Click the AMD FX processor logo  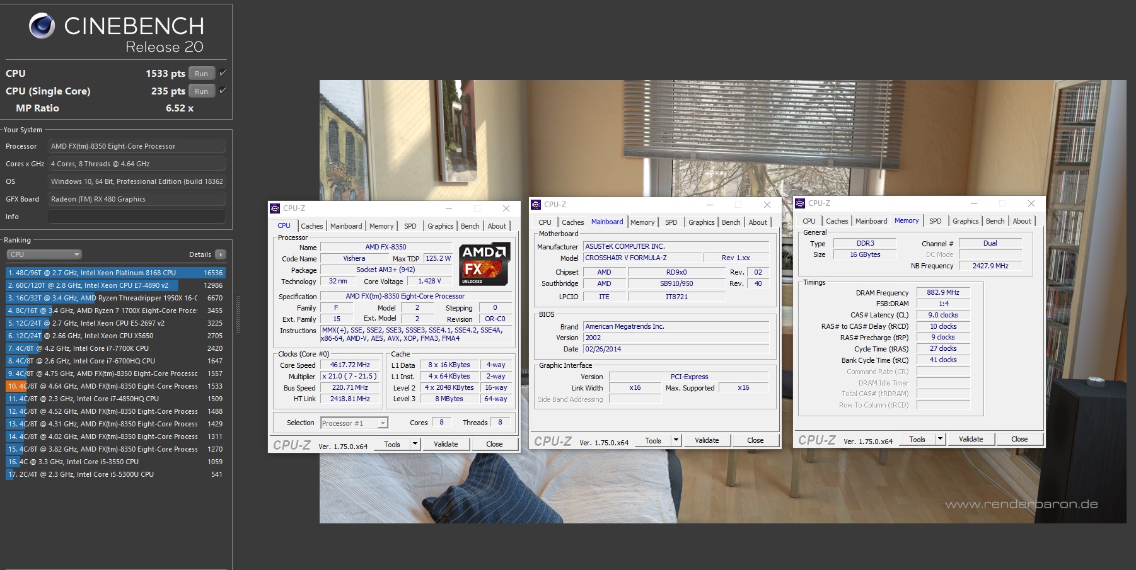(x=484, y=264)
